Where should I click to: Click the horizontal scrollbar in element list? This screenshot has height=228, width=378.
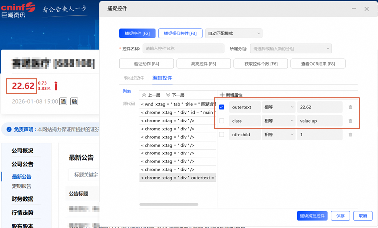169,204
